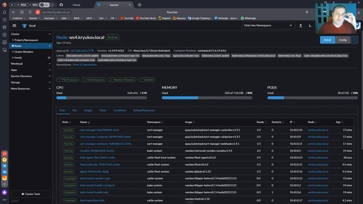Open the Google Translate bookmark

point(200,18)
